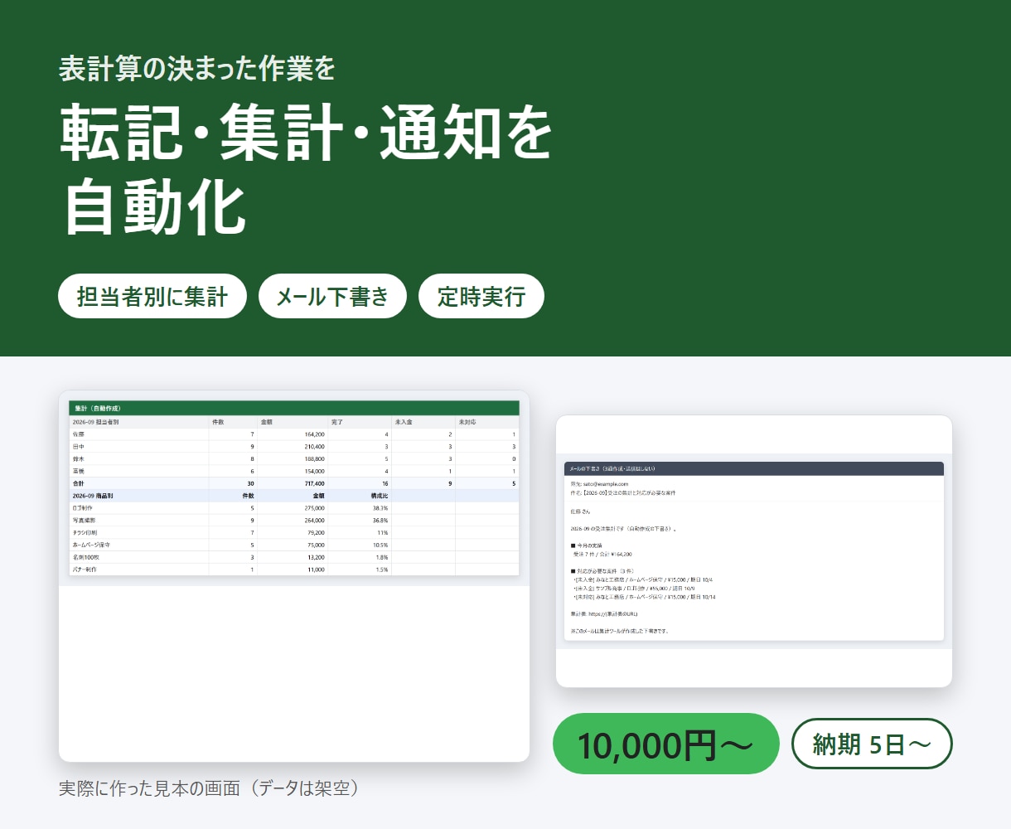Click the ※このメール footer note line
The width and height of the screenshot is (1011, 829).
[620, 632]
